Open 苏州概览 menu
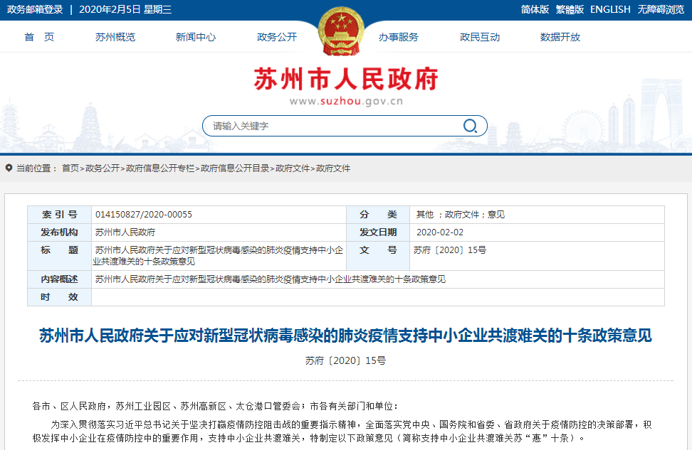This screenshot has height=450, width=692. click(115, 37)
